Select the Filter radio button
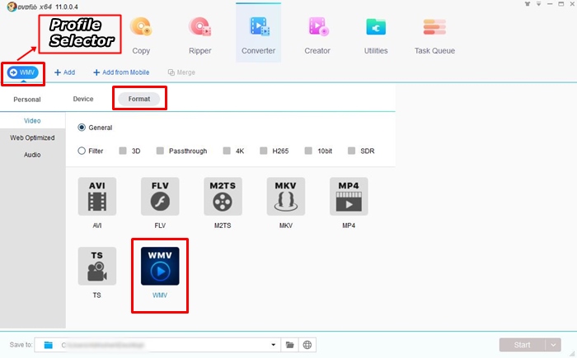The width and height of the screenshot is (577, 358). point(82,151)
